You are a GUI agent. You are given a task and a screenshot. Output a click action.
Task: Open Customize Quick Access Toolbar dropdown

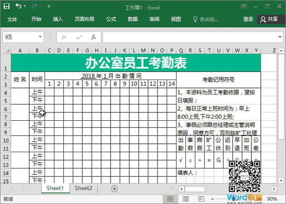[x=49, y=6]
